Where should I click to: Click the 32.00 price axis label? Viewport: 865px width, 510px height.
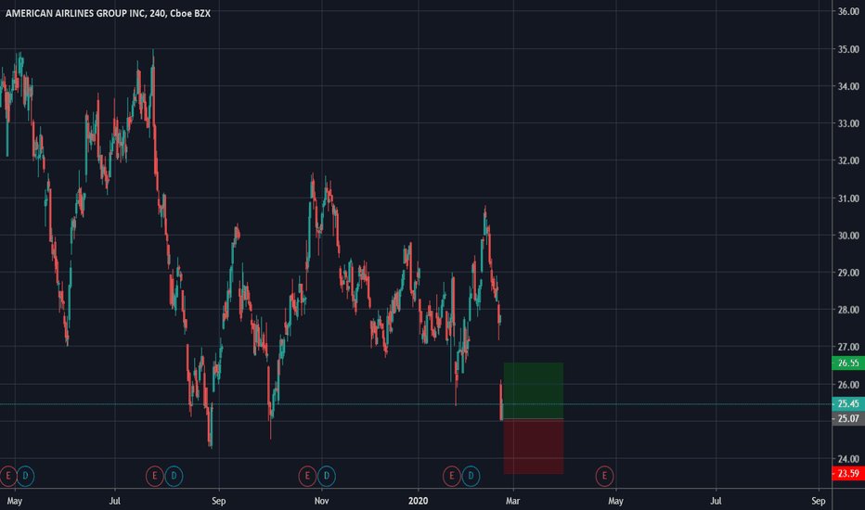(848, 160)
